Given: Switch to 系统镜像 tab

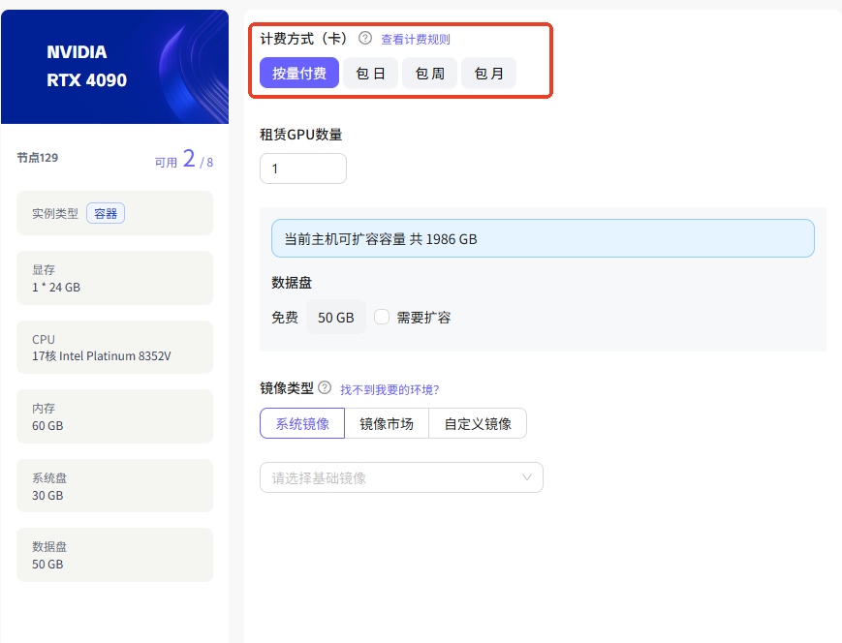Looking at the screenshot, I should tap(302, 423).
